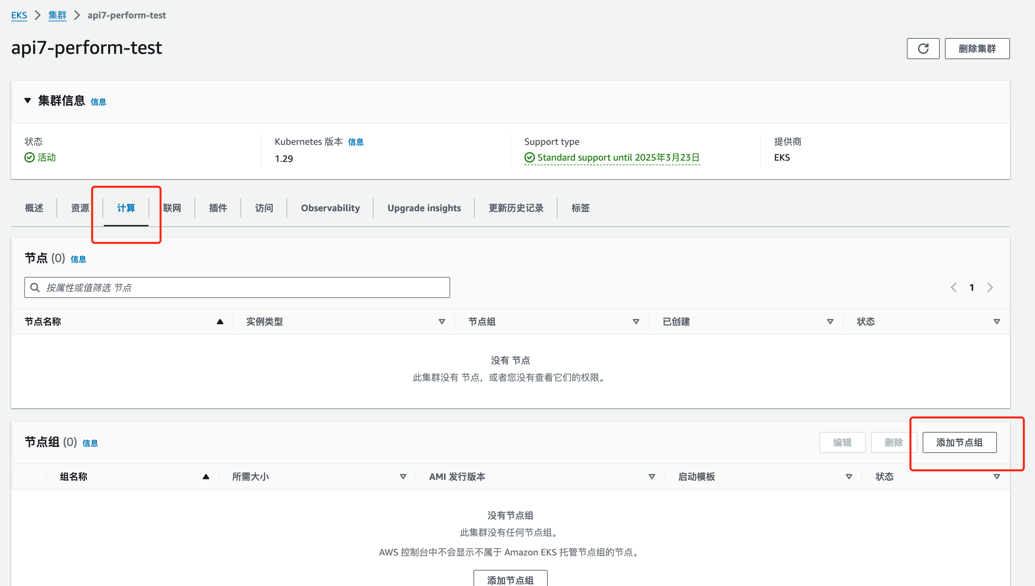This screenshot has width=1035, height=586.
Task: Click the 提供商 value EKS
Action: tap(782, 157)
